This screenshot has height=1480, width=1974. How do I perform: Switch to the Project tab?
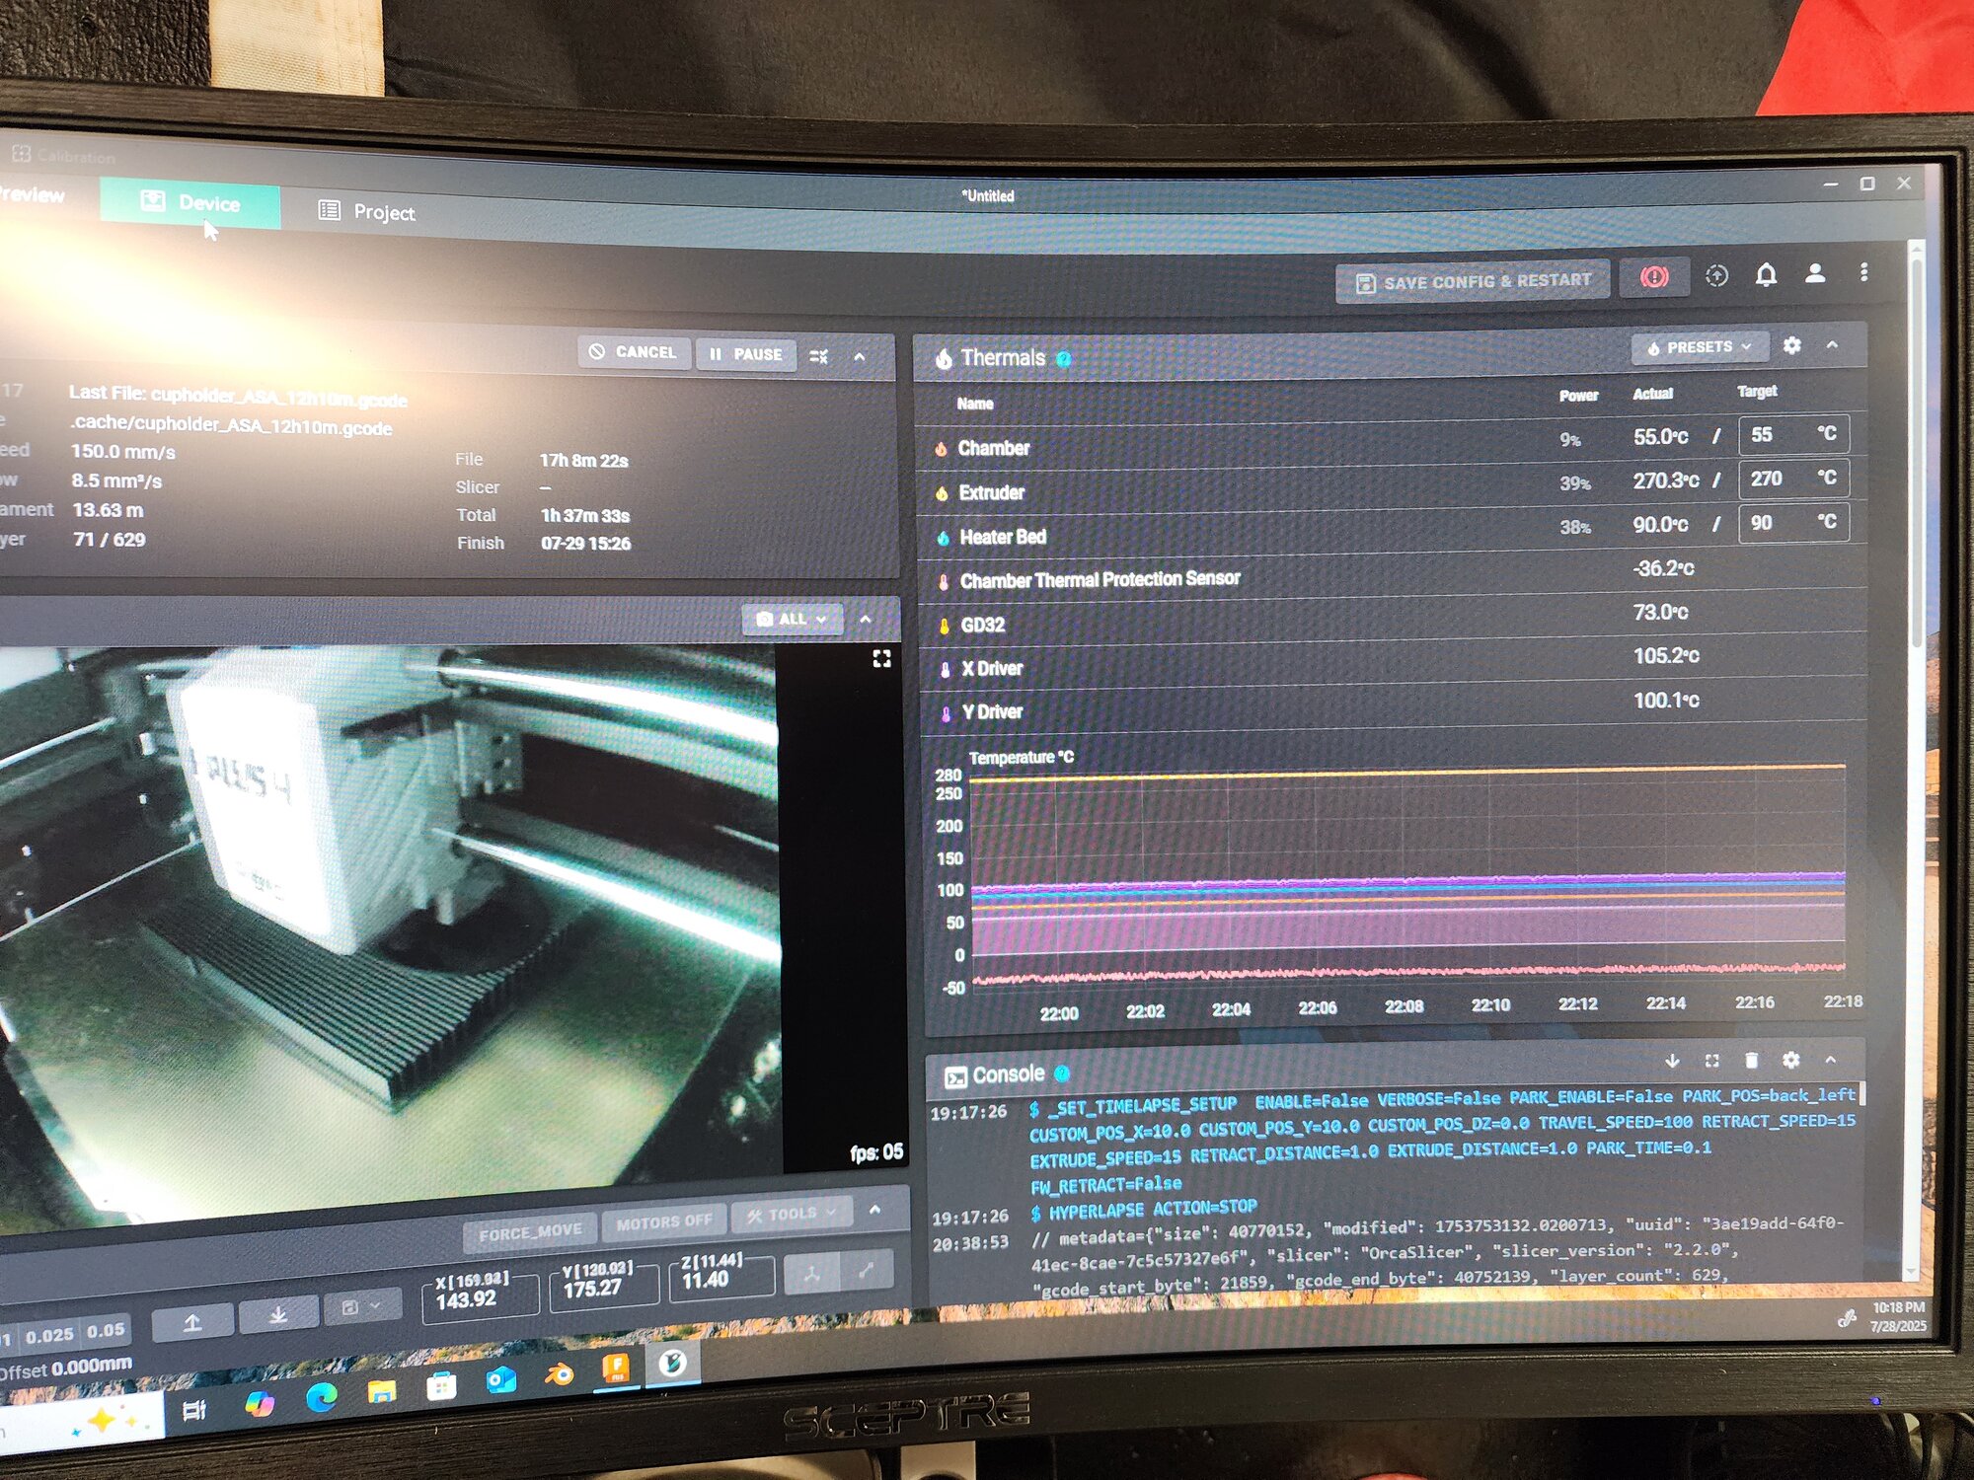(366, 211)
